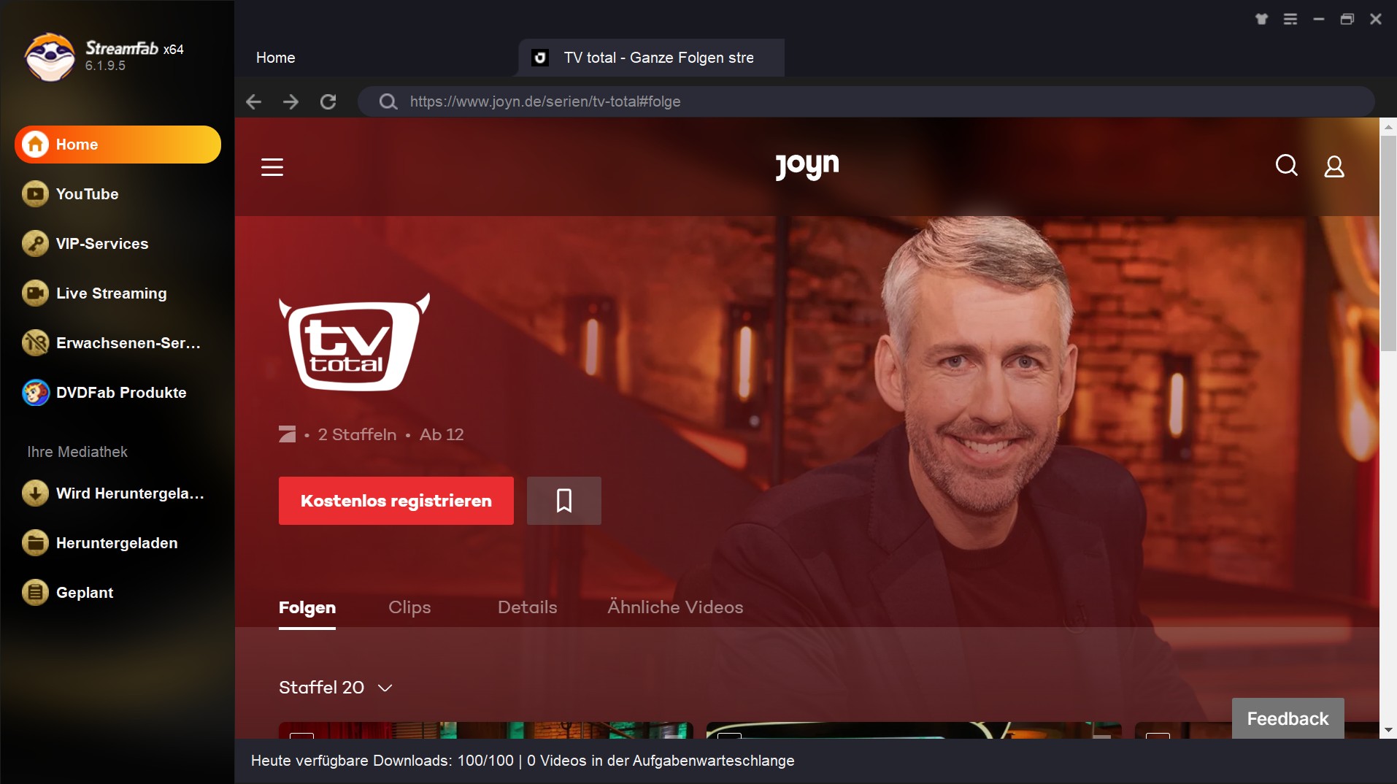Screen dimensions: 1397x784
Task: Open the Feedback button
Action: tap(1288, 718)
